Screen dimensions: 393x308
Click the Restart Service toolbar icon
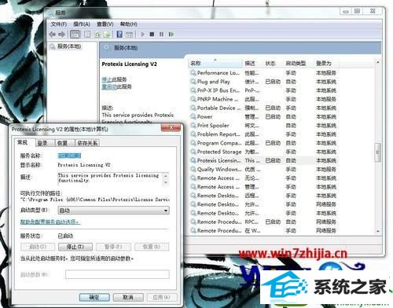[x=171, y=35]
